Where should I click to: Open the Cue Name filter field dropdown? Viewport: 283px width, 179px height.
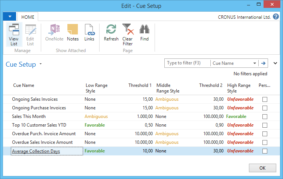click(x=255, y=63)
